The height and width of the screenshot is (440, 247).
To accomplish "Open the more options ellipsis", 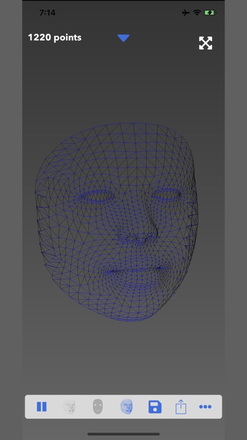I will tap(205, 407).
